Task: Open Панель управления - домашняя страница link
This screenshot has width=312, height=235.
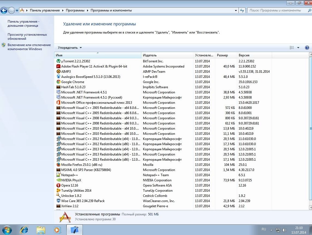Action: (23, 23)
